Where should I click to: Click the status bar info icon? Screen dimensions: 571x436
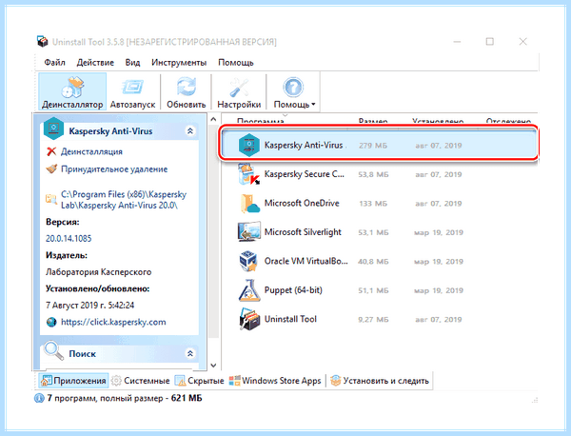[39, 399]
